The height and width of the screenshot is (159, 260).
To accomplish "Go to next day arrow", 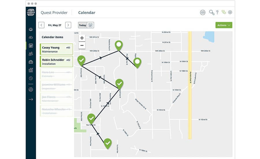I will pos(68,25).
